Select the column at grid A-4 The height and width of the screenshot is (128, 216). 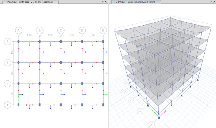[18, 41]
